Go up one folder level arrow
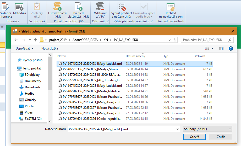Image resolution: width=241 pixels, height=146 pixels. [35, 40]
